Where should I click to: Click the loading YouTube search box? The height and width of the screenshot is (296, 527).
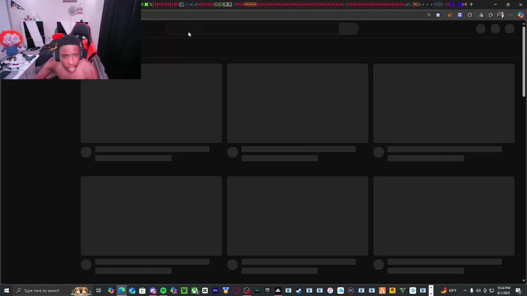click(252, 29)
